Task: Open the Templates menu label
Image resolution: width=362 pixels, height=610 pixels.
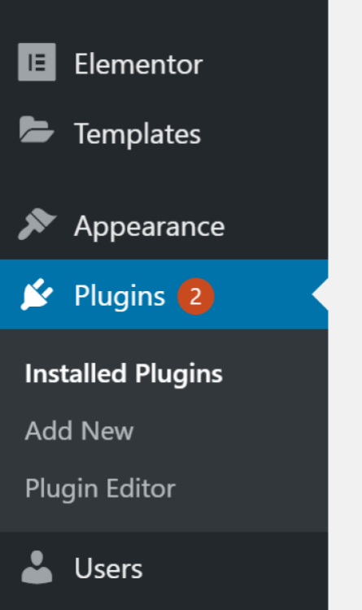Action: point(137,133)
